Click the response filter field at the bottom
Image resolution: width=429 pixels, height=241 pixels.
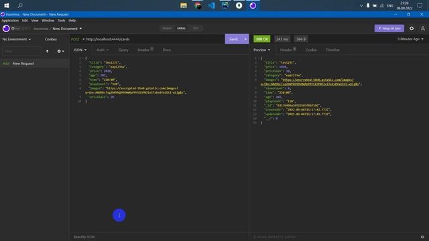click(335, 237)
